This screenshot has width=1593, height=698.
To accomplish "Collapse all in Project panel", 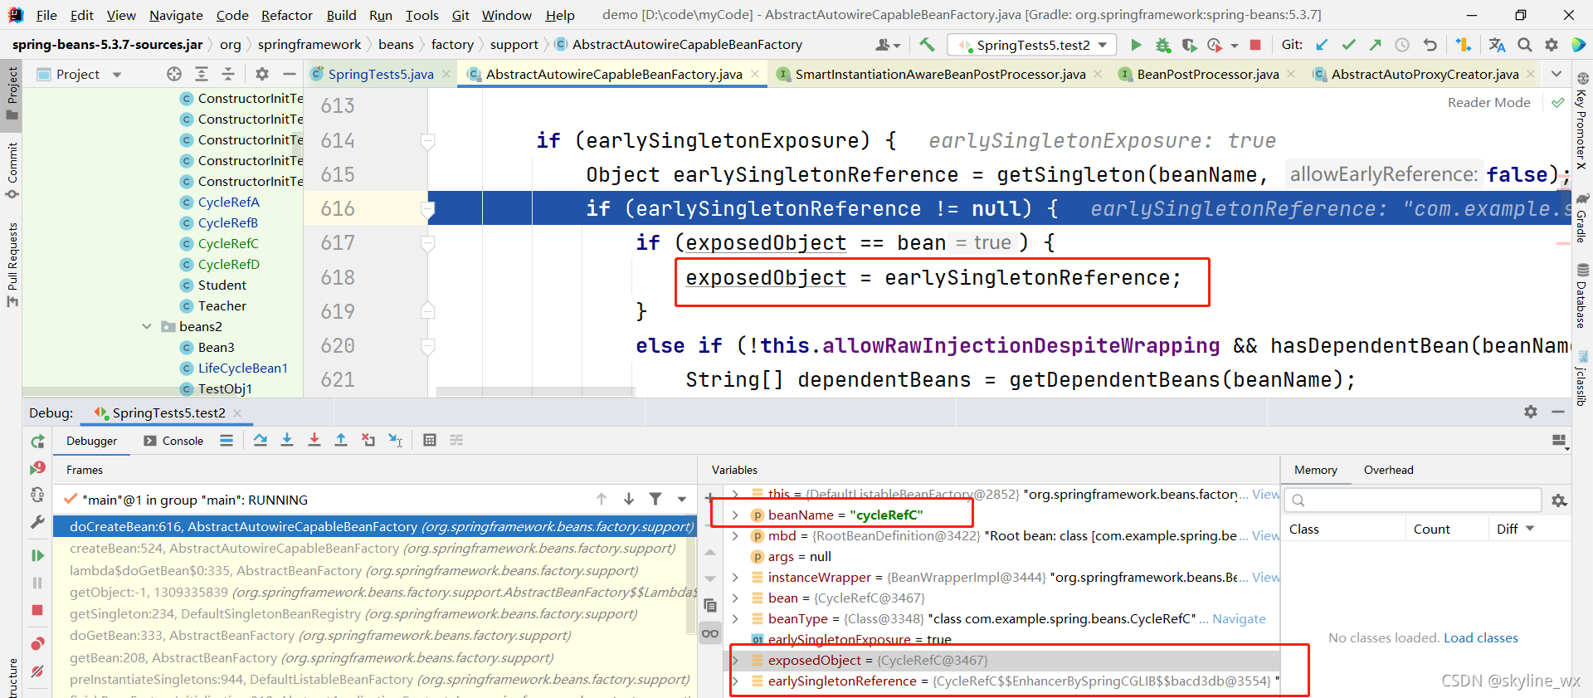I will click(x=228, y=74).
